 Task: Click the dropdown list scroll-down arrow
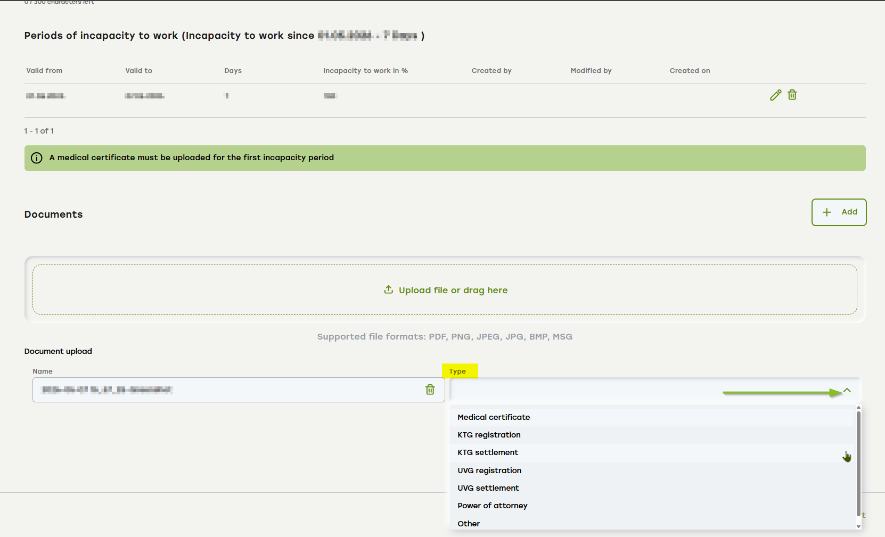tap(858, 526)
